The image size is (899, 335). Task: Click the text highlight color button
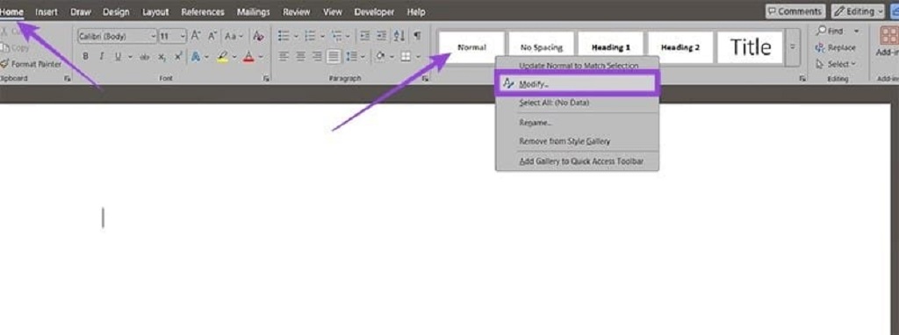[222, 57]
